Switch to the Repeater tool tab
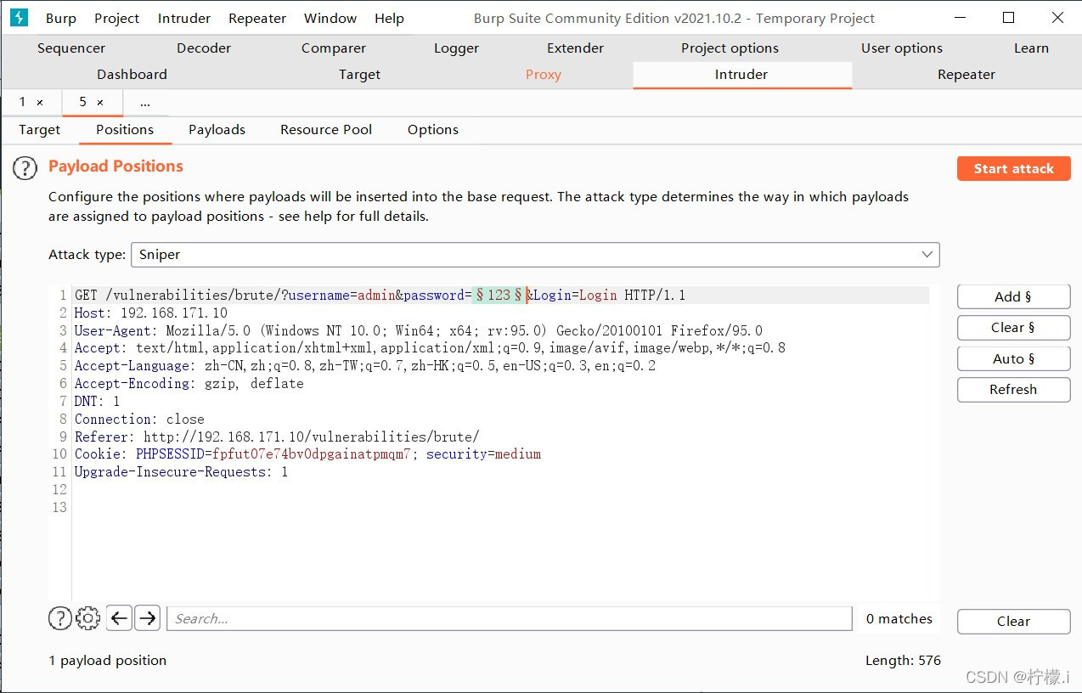The width and height of the screenshot is (1082, 693). [x=966, y=75]
